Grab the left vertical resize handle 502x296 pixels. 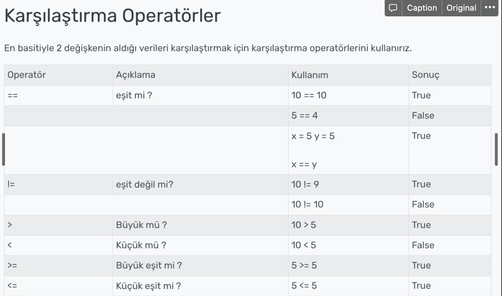coord(4,149)
